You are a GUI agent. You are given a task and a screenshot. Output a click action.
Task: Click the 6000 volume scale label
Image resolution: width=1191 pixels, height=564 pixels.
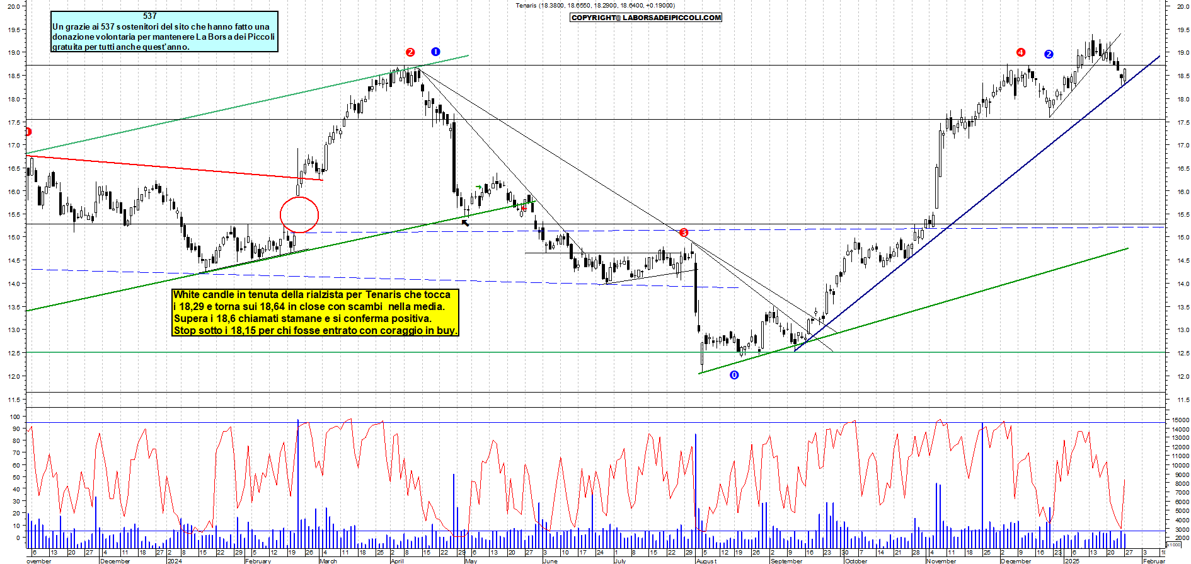click(1182, 502)
